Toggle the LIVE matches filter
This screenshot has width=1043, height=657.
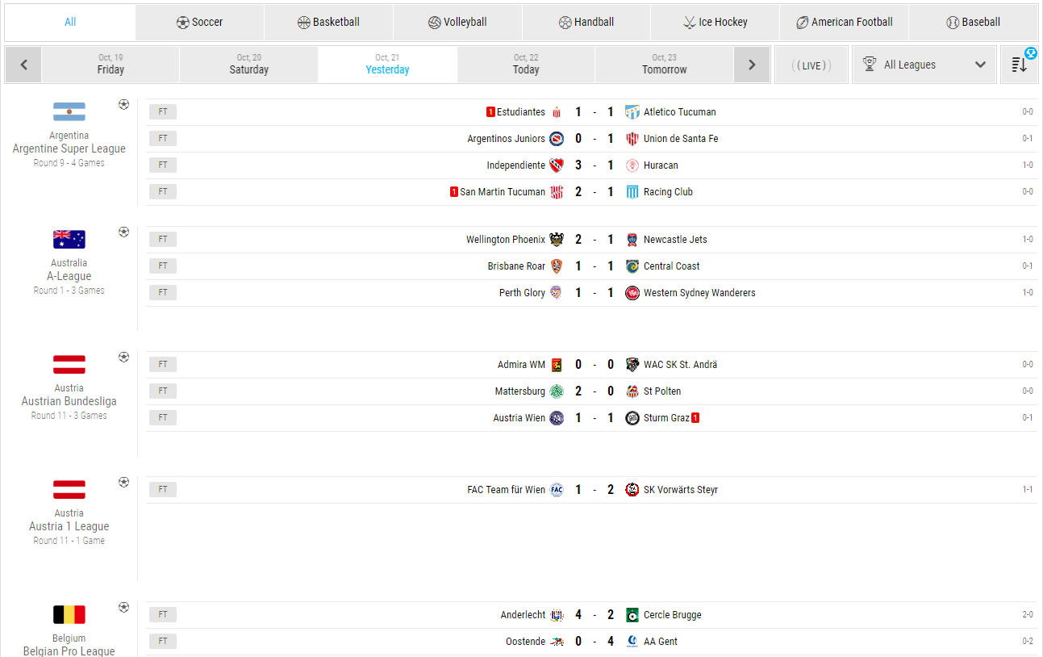point(811,65)
